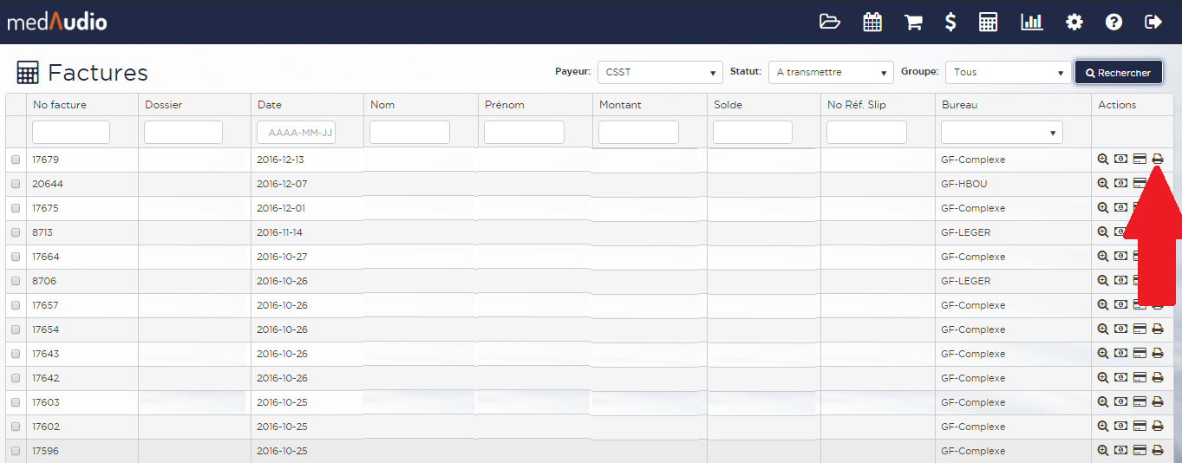1182x463 pixels.
Task: Check the box for invoice 17679
Action: coord(16,160)
